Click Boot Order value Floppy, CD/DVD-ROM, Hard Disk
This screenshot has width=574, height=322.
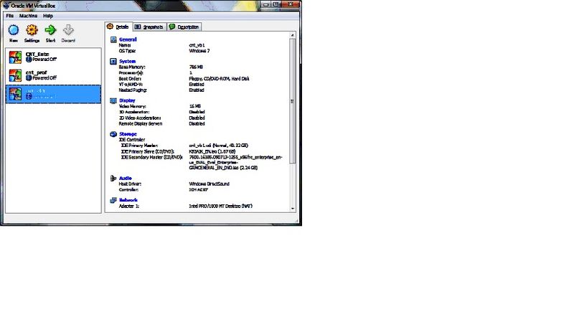click(x=219, y=79)
